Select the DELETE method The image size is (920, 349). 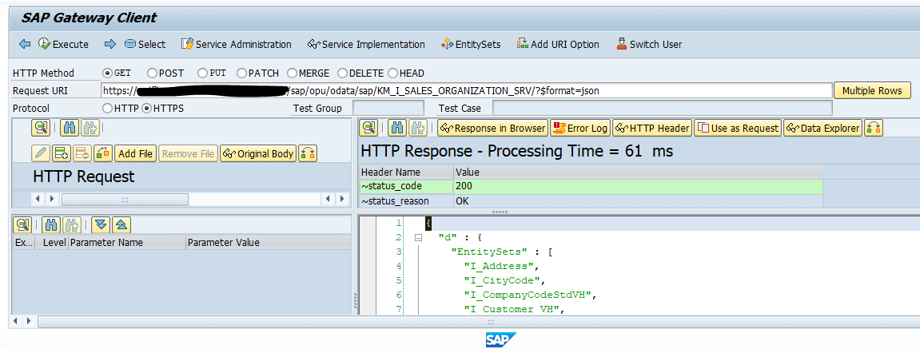pos(342,73)
